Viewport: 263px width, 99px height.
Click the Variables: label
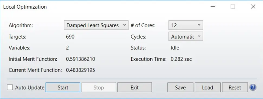[x=20, y=48]
